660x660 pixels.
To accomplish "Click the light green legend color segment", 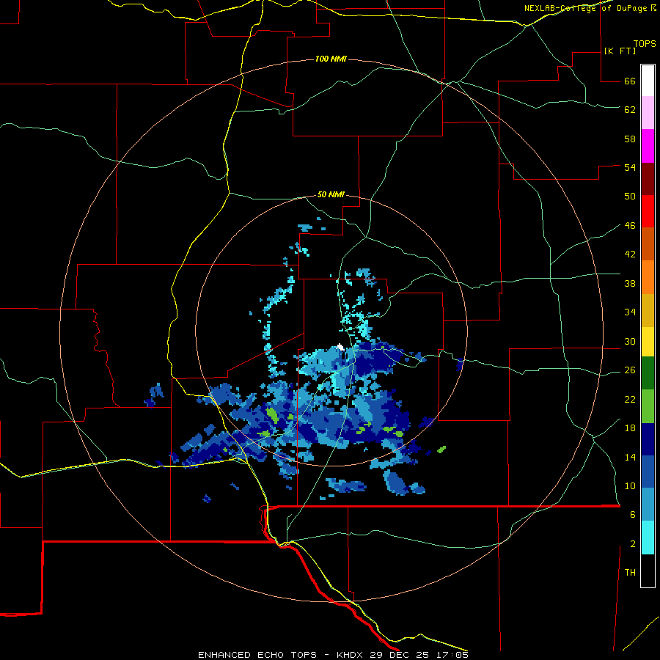I will [x=648, y=406].
